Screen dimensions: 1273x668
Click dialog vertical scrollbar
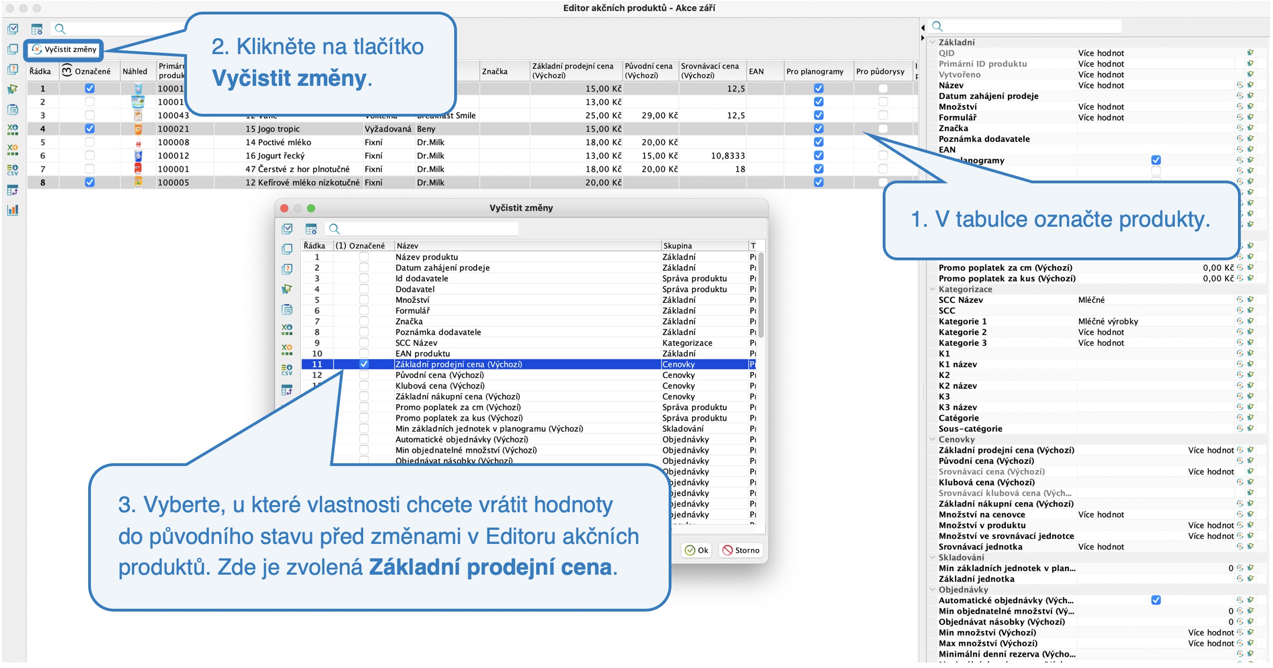point(761,295)
